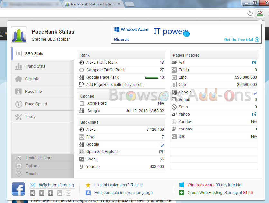269x203 pixels.
Task: Open Windows Azure 90 day free trial
Action: (x=215, y=185)
